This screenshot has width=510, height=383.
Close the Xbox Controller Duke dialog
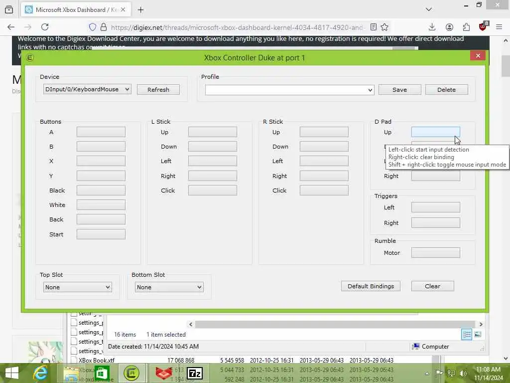tap(478, 56)
